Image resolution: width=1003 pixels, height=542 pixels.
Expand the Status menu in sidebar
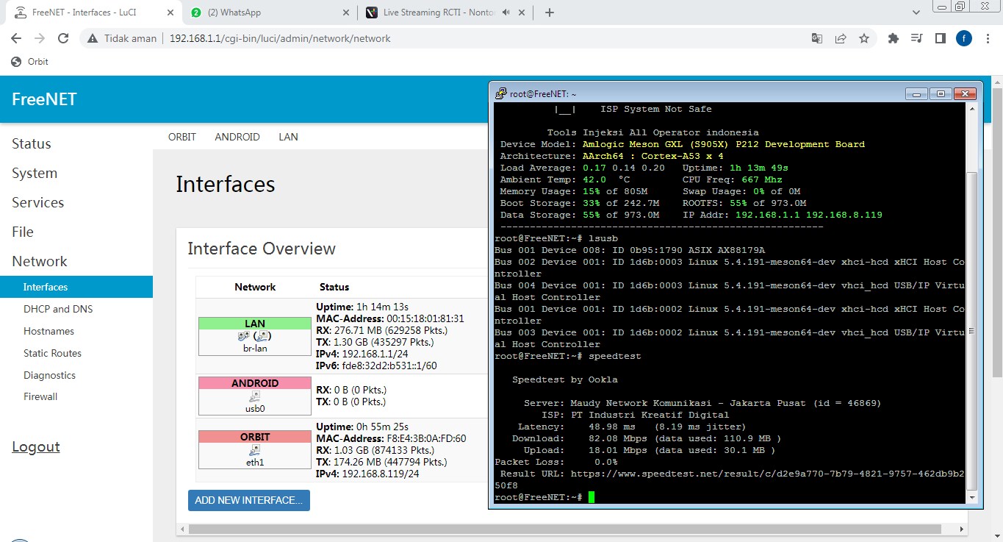[32, 143]
